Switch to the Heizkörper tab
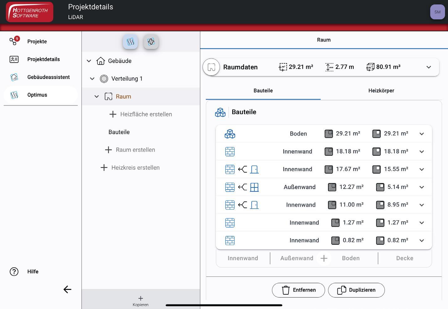Screen dimensions: 448x309 381,91
